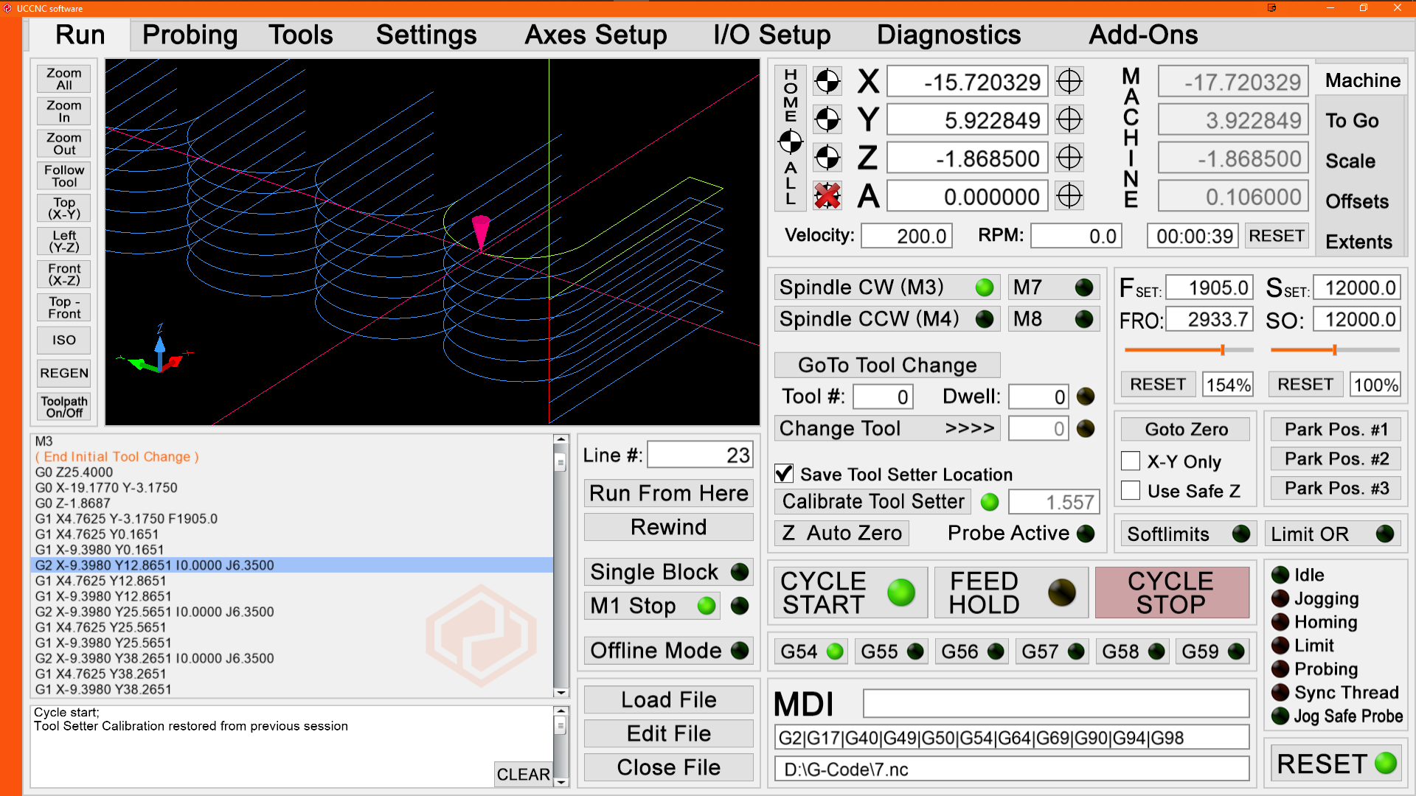1416x796 pixels.
Task: Toggle Softlimits
Action: pos(1188,534)
